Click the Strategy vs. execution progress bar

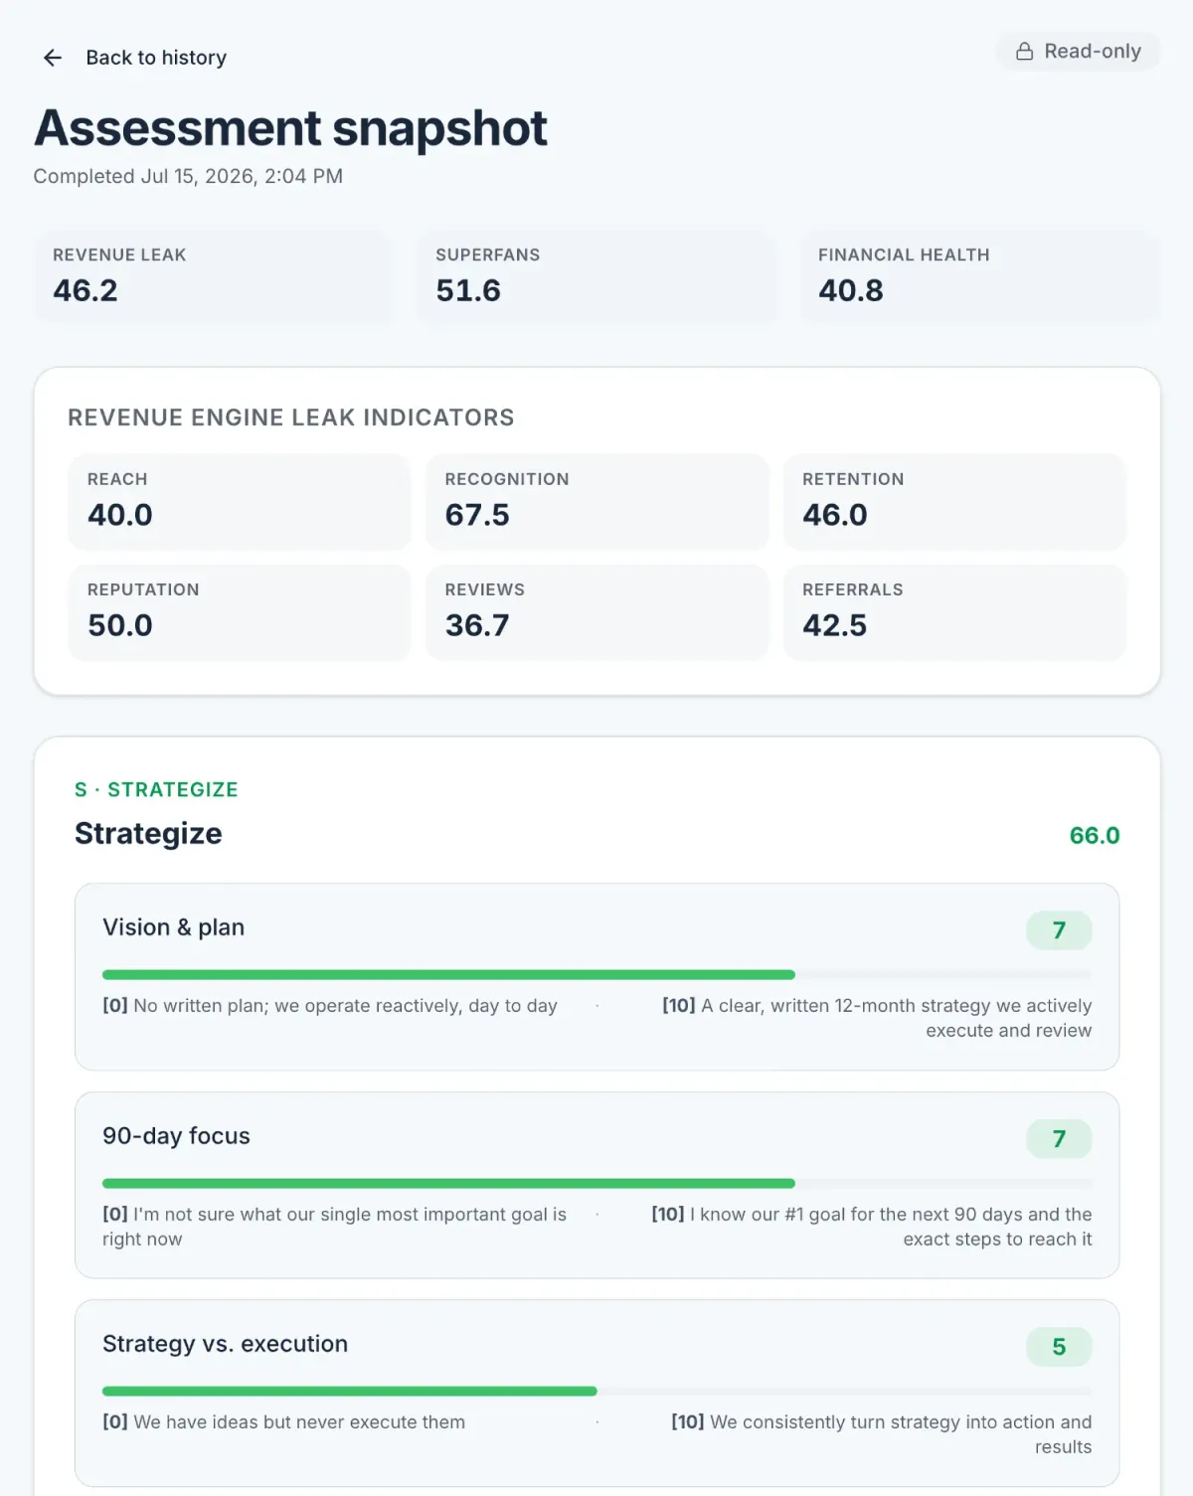pos(596,1392)
